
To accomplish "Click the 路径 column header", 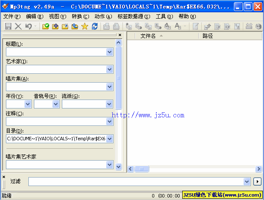I will click(x=231, y=36).
